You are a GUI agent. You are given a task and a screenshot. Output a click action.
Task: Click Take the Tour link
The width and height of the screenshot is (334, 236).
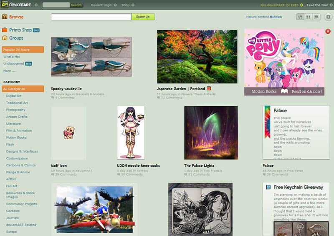pos(317,5)
